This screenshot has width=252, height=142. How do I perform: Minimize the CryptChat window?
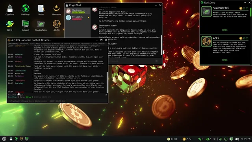point(156,5)
